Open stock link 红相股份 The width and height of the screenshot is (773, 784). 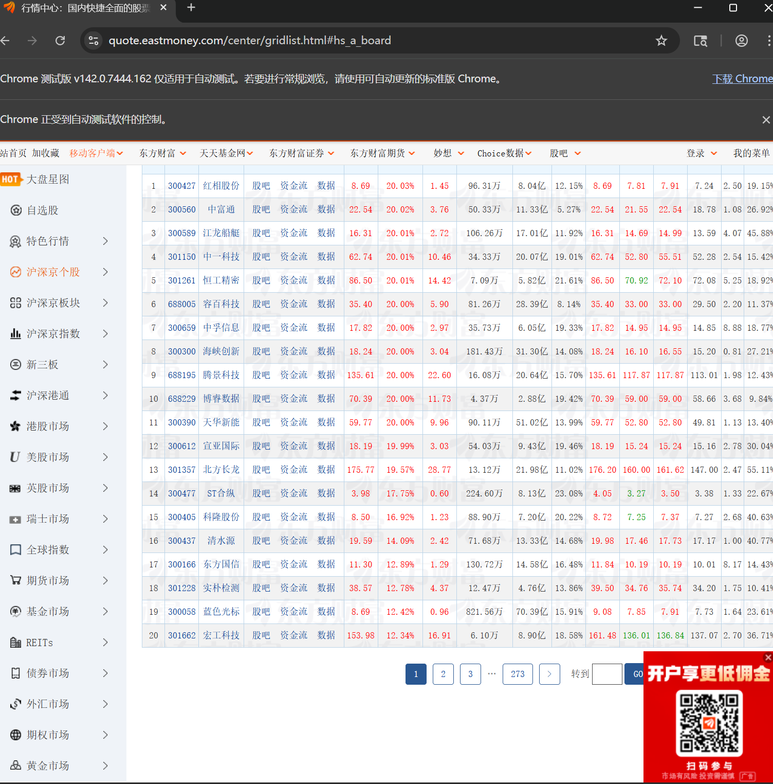221,186
